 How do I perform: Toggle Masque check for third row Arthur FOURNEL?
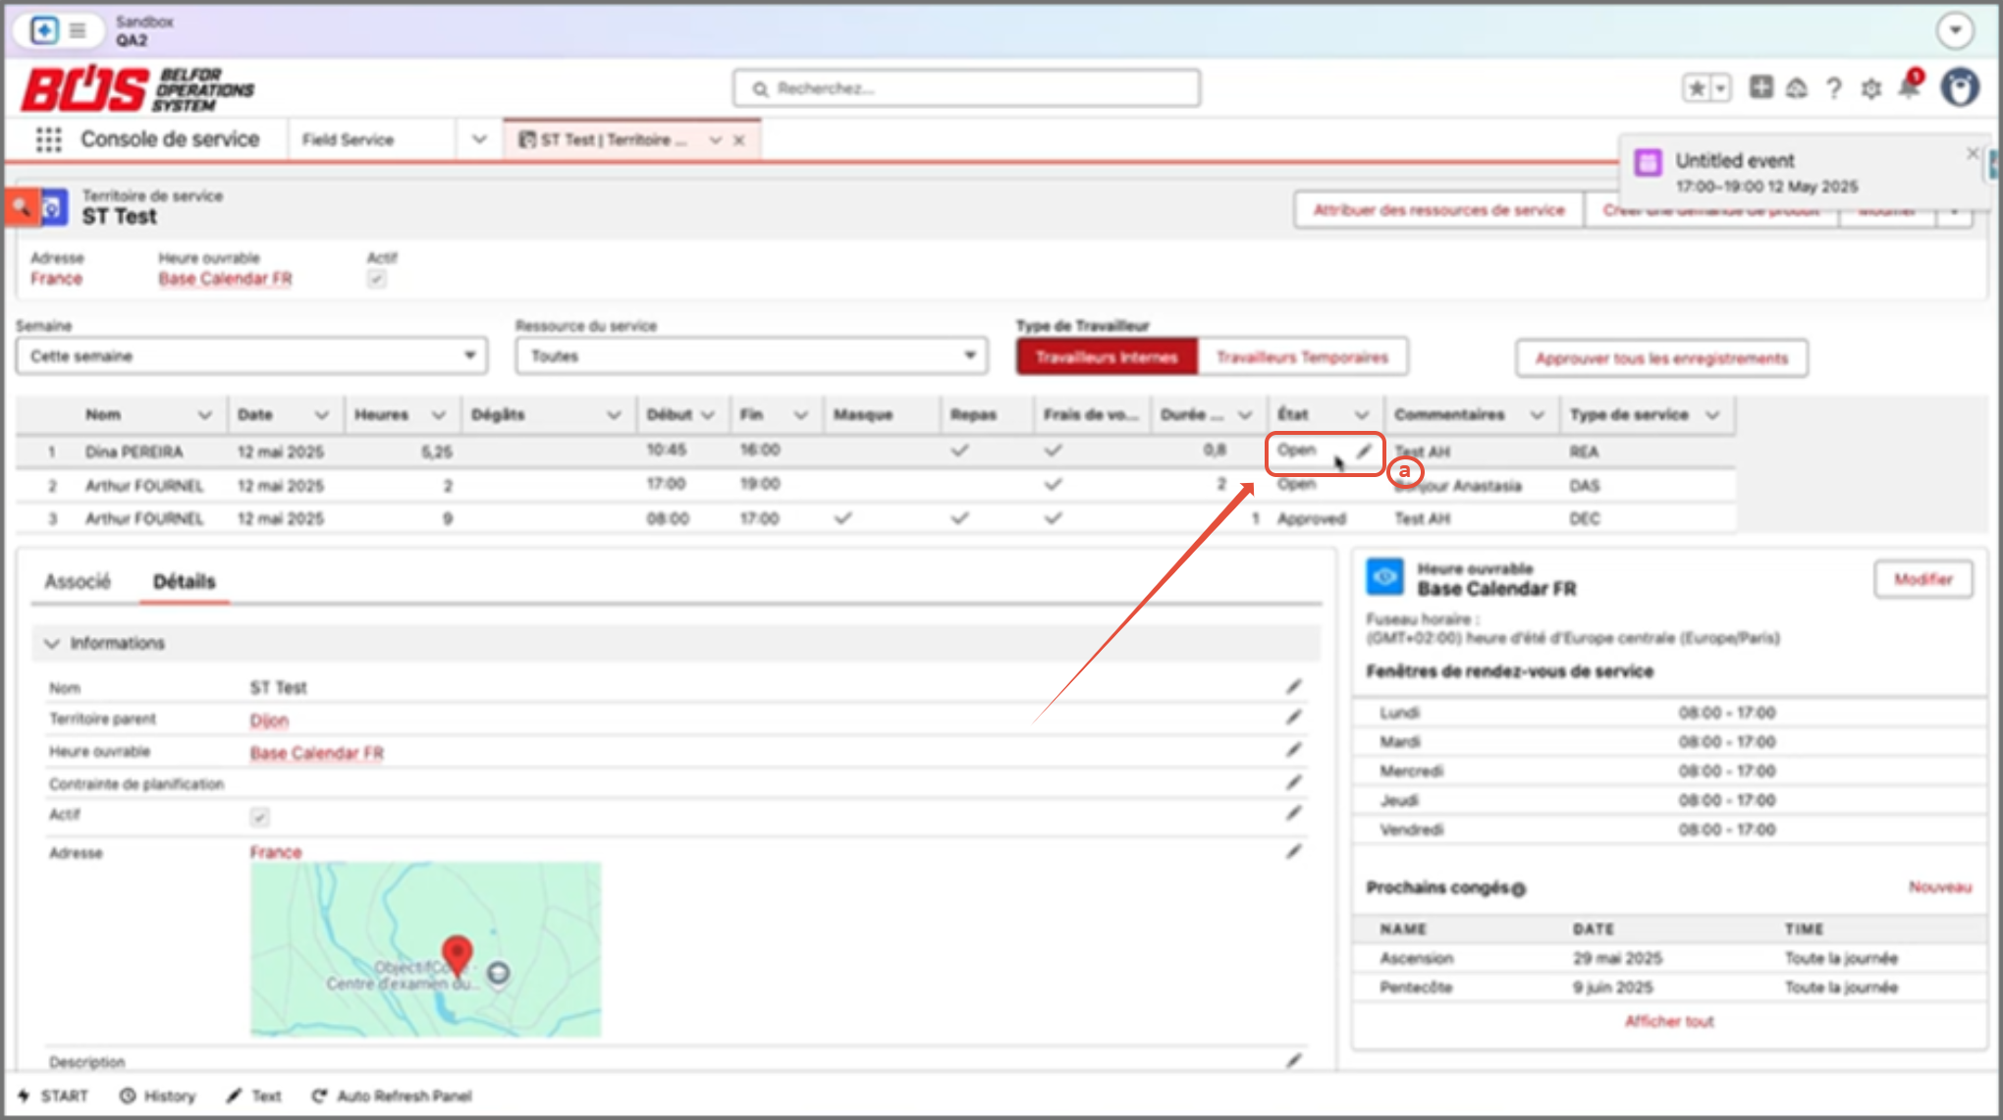tap(842, 518)
